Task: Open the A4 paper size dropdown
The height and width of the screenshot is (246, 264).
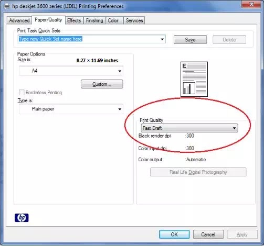Action: pyautogui.click(x=71, y=71)
